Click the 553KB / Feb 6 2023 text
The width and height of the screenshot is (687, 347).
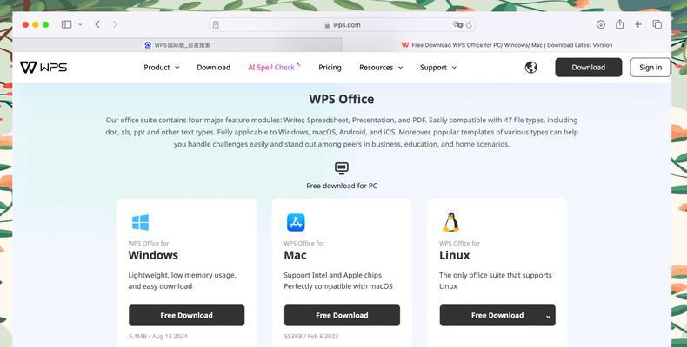coord(311,336)
